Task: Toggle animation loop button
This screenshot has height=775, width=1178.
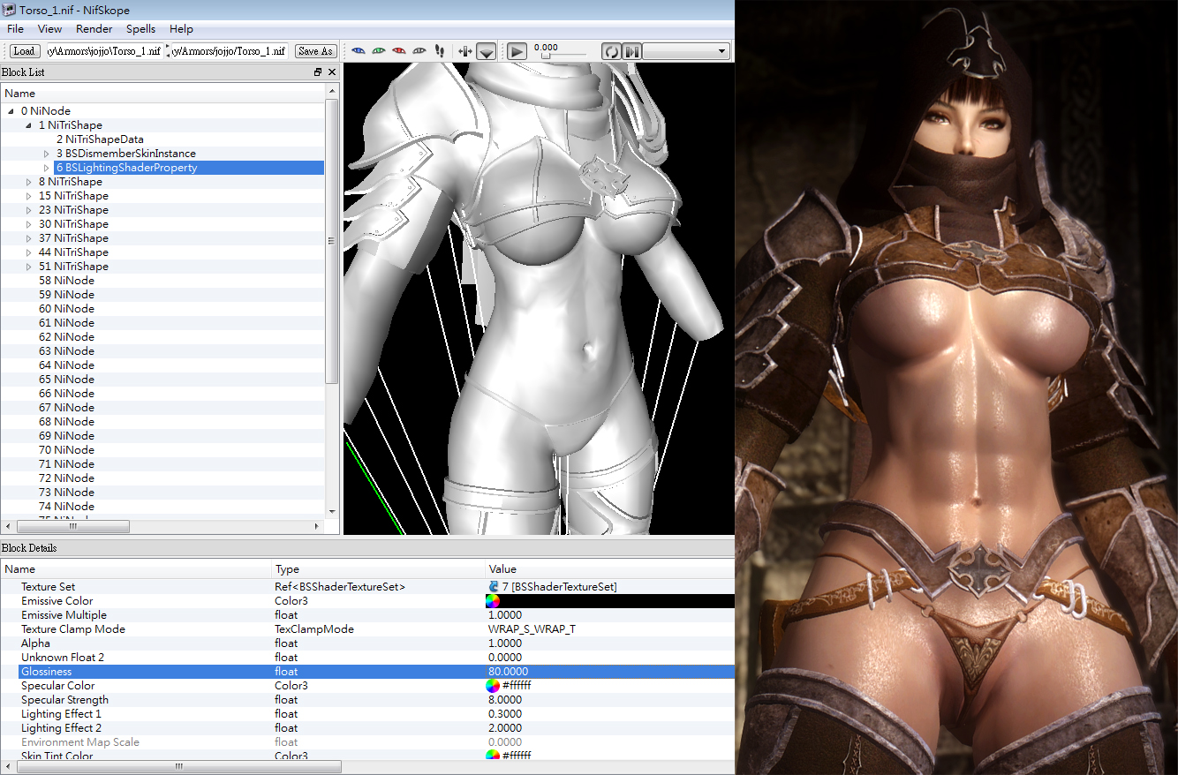Action: coord(611,51)
